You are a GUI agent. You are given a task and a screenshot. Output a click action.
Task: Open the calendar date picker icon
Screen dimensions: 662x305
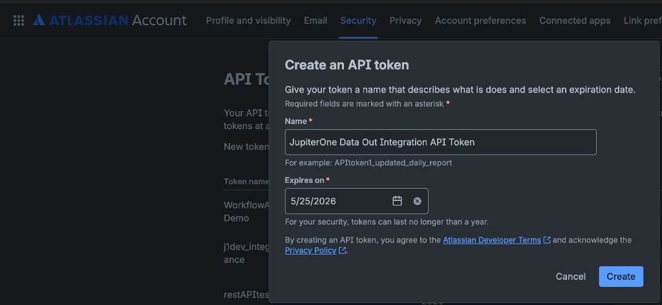(x=398, y=201)
